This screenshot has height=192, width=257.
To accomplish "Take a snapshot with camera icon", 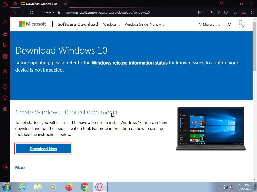I will (x=206, y=12).
